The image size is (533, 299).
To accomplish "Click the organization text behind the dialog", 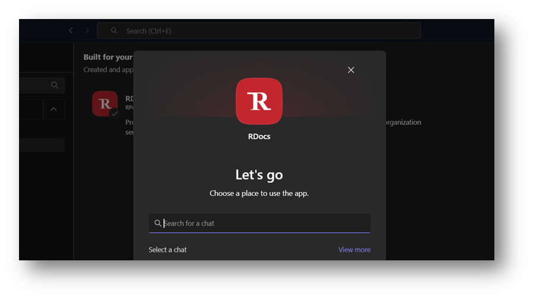I will click(403, 122).
